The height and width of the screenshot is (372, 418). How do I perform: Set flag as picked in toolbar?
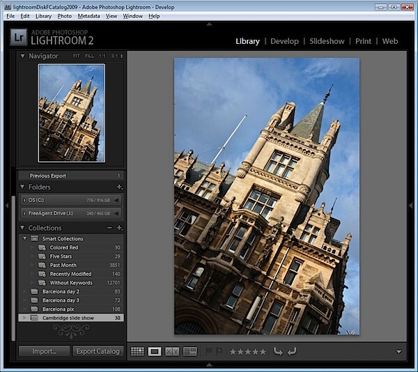pos(209,352)
